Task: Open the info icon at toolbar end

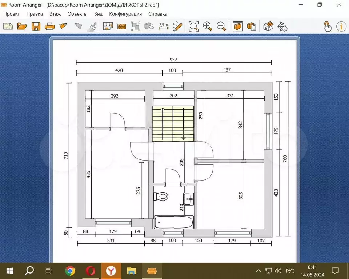Action: 341,26
